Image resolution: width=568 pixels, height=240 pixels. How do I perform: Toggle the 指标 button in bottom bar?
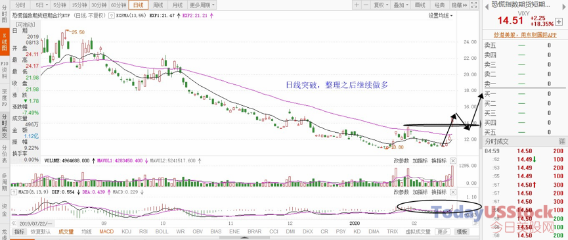pyautogui.click(x=20, y=231)
